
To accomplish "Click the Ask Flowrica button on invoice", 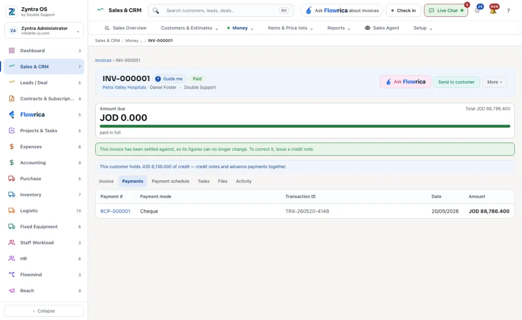I will pos(405,82).
